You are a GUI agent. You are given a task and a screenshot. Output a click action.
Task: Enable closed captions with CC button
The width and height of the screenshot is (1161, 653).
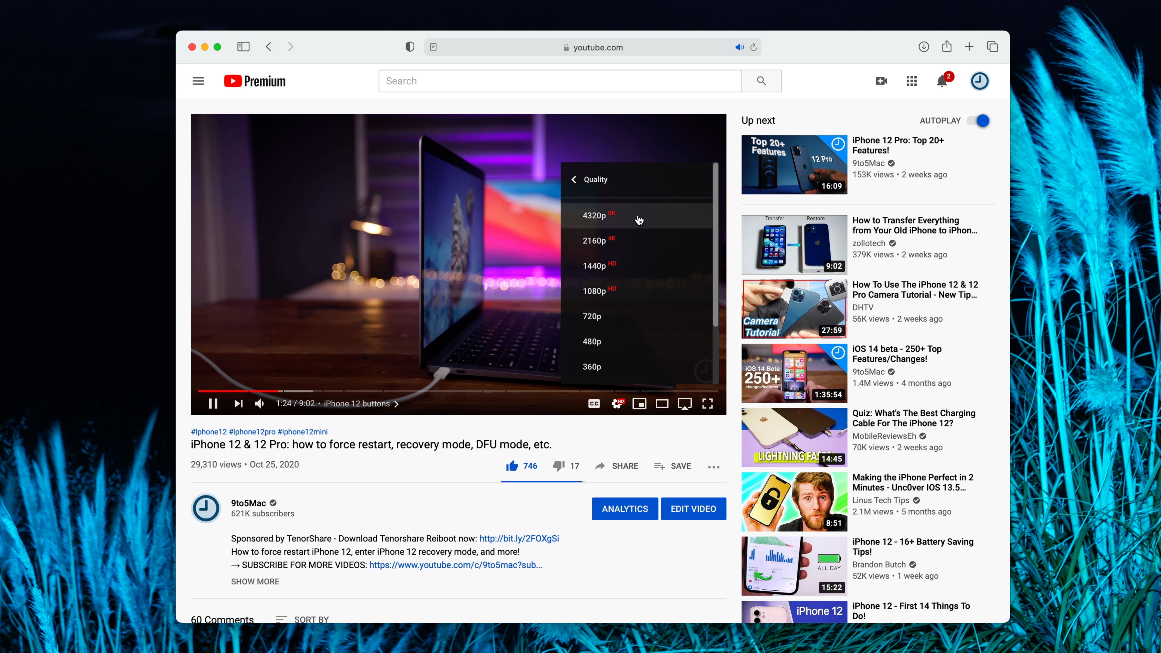click(x=594, y=403)
